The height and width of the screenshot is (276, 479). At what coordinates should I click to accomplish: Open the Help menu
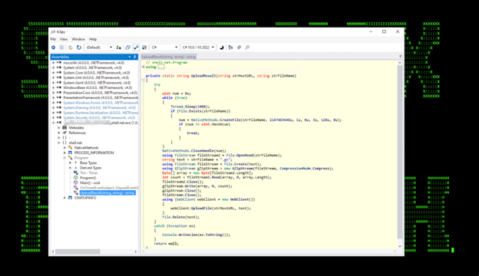pos(93,39)
